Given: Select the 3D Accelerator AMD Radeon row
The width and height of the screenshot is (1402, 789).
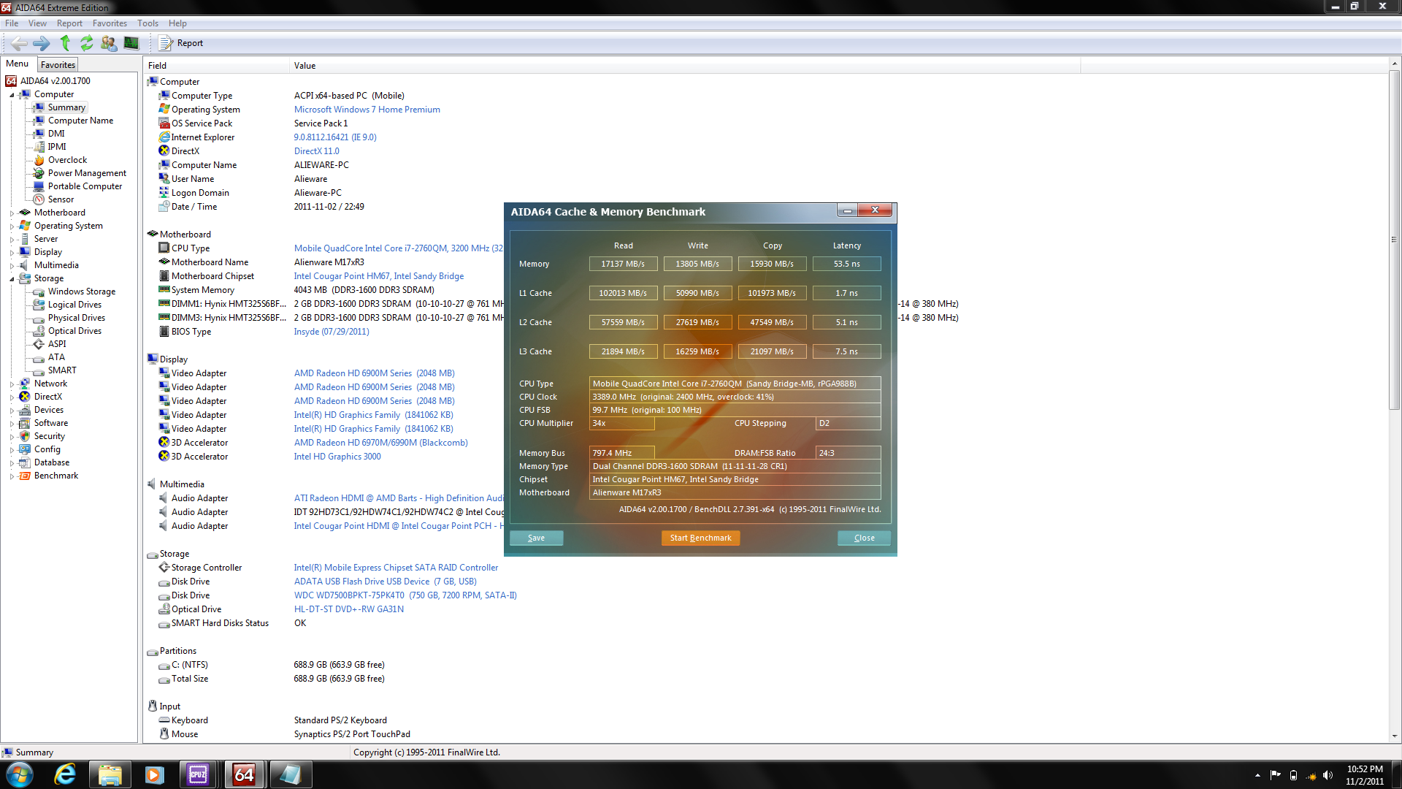Looking at the screenshot, I should click(x=313, y=443).
